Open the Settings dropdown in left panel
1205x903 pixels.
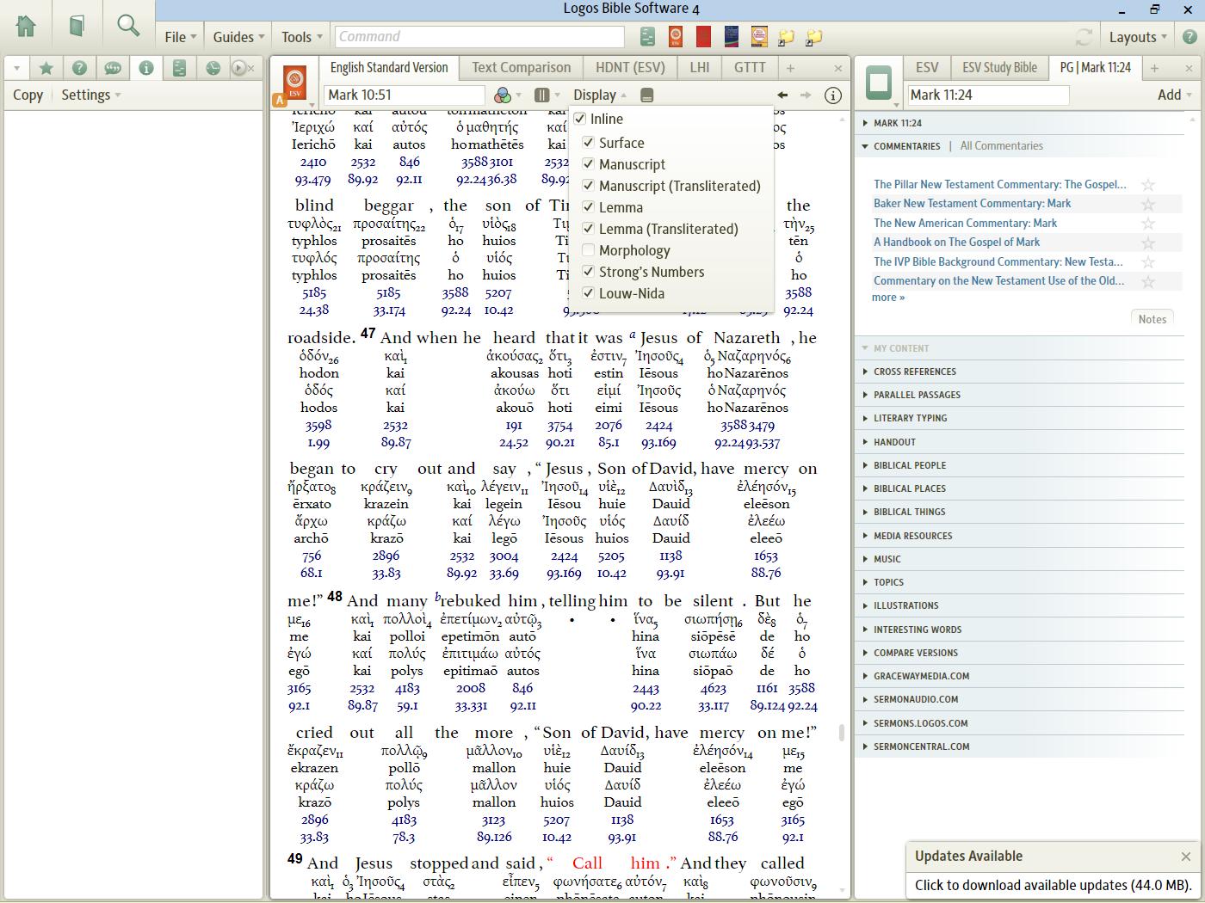[90, 95]
